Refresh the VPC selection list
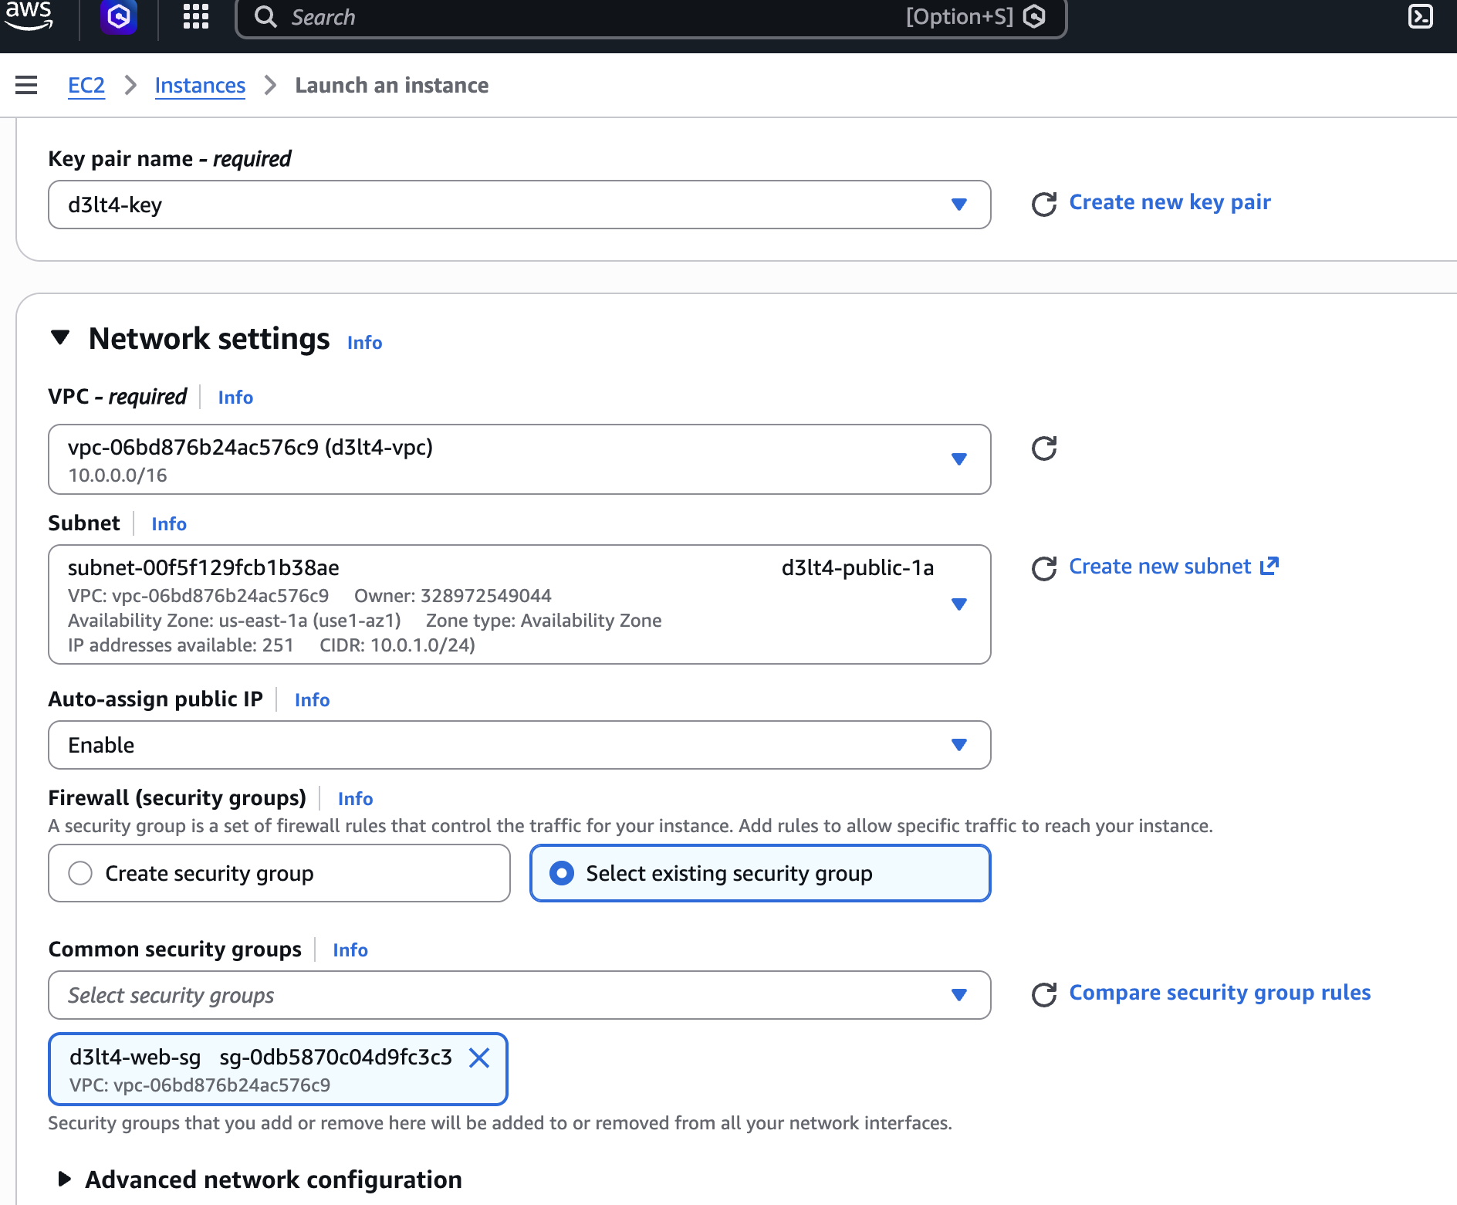The width and height of the screenshot is (1457, 1205). [x=1043, y=448]
